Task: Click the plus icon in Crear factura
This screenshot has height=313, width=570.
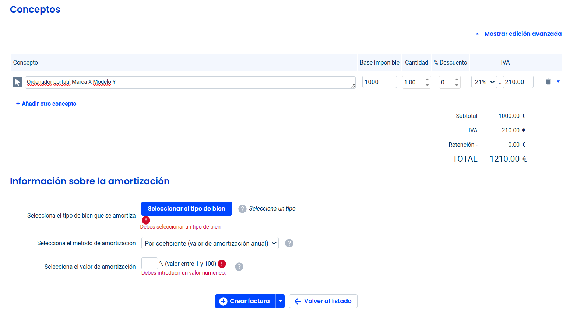Action: click(x=223, y=301)
